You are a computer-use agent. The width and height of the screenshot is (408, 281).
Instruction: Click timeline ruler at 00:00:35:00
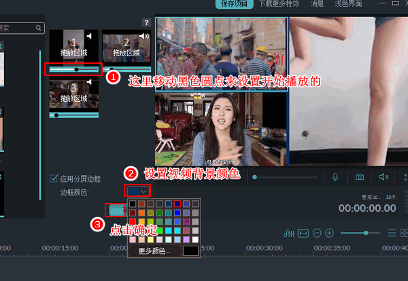pos(332,248)
